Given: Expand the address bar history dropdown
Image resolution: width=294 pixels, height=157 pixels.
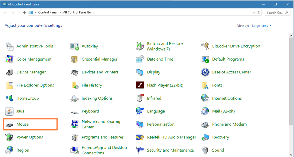Looking at the screenshot, I should (x=254, y=13).
